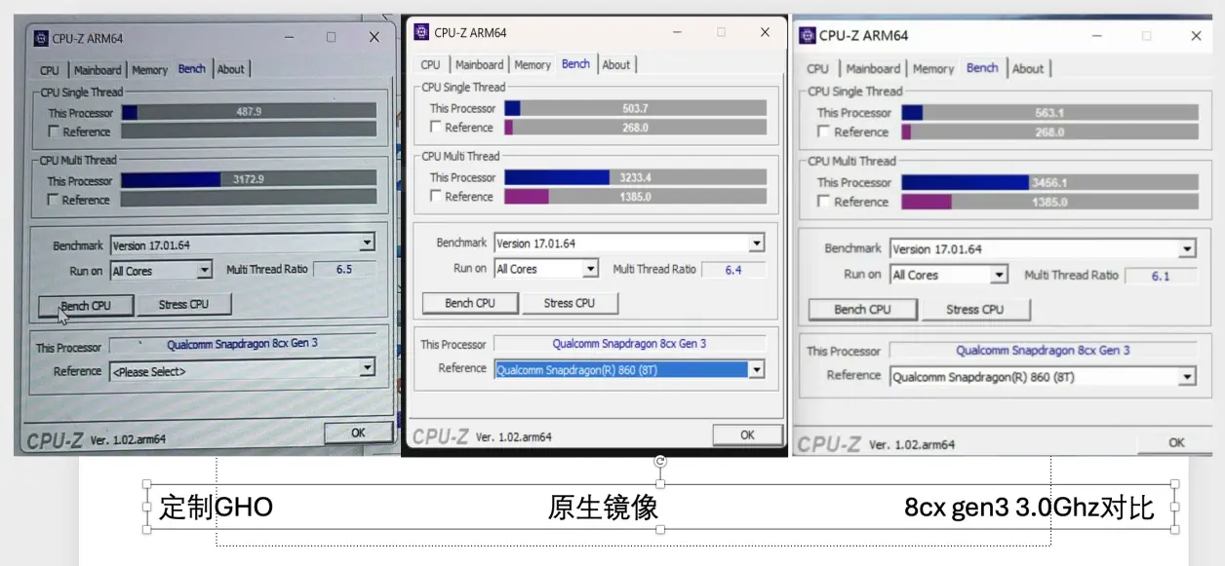Click Multi Thread Ratio field showing 6.1
Image resolution: width=1225 pixels, height=566 pixels.
point(1161,277)
